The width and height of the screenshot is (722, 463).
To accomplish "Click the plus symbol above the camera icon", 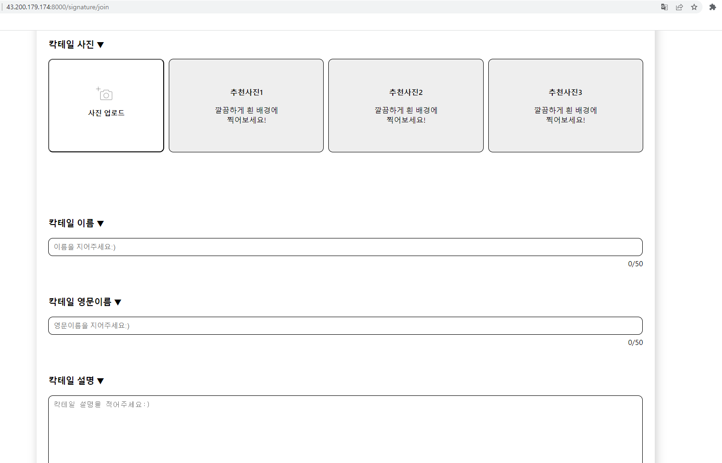I will click(98, 89).
